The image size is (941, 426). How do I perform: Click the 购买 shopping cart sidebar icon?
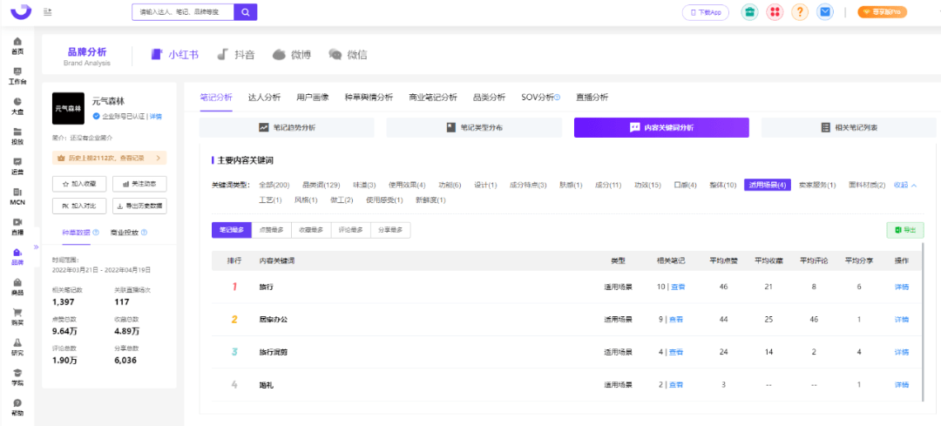click(17, 316)
